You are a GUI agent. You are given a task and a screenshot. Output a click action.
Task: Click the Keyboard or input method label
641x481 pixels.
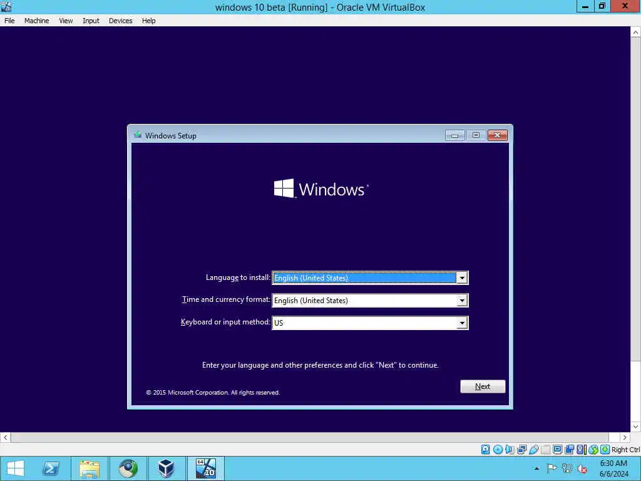225,322
